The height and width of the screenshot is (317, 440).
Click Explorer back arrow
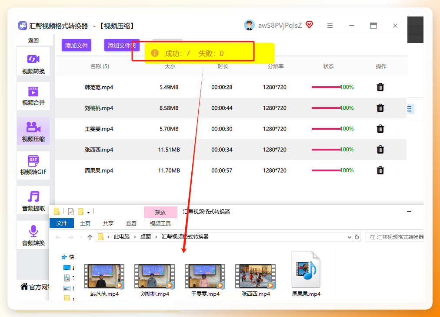[58, 237]
